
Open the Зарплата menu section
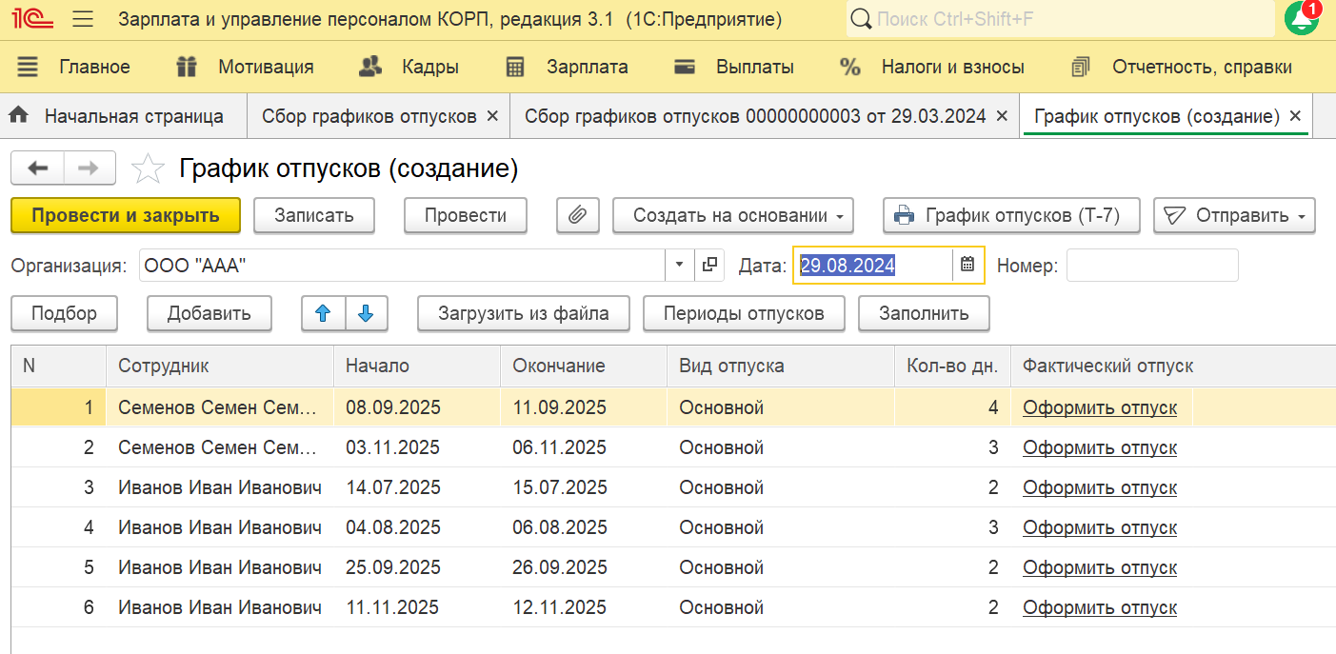click(587, 67)
